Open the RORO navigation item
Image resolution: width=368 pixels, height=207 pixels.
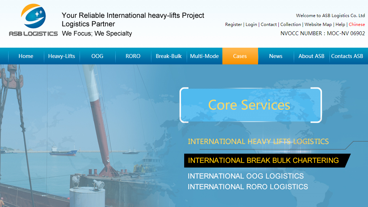(133, 56)
